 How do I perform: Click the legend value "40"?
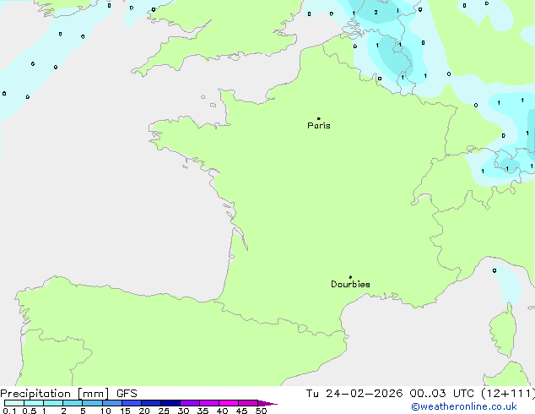tap(222, 411)
